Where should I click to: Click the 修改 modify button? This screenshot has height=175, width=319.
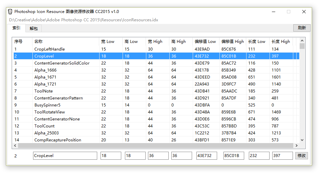click(302, 156)
